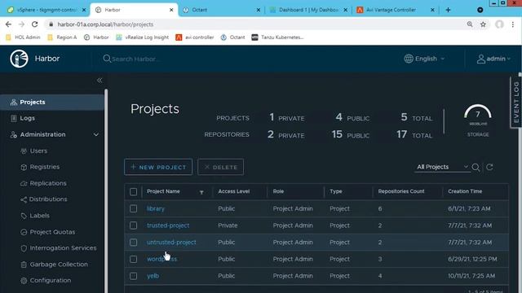Switch to Avi Vantage Controller tab
The image size is (522, 293).
[395, 10]
